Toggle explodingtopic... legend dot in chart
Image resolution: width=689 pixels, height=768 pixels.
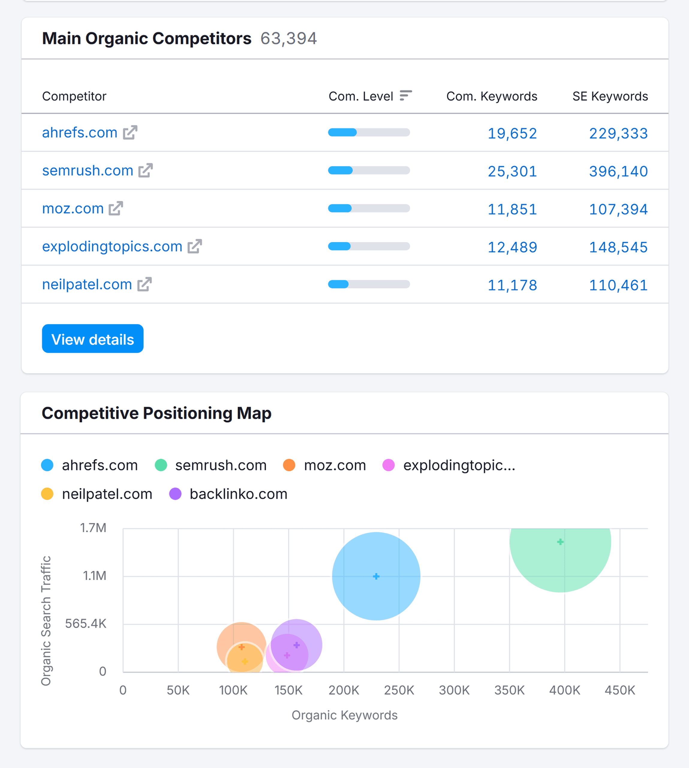pos(389,465)
